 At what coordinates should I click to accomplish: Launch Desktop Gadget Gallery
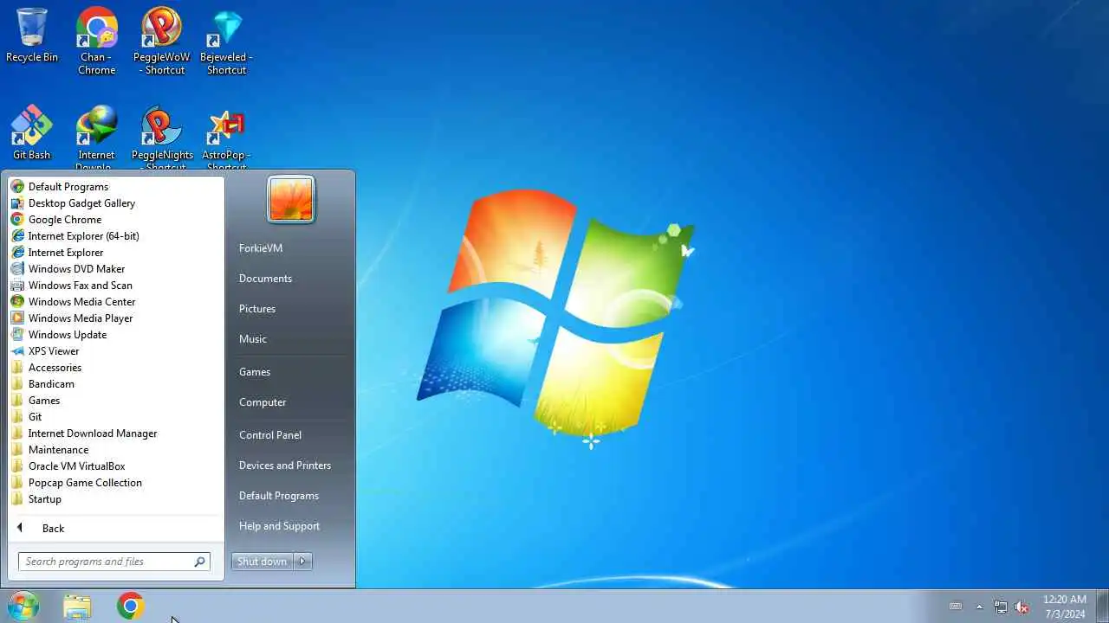pos(116,203)
